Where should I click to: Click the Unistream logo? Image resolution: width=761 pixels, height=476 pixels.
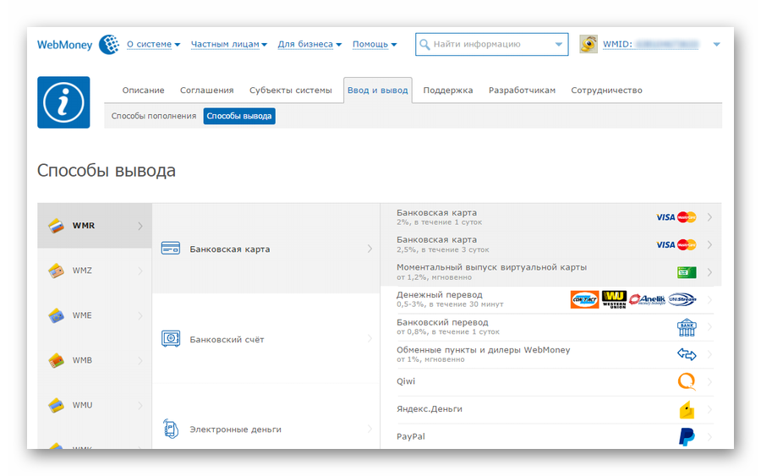pyautogui.click(x=682, y=299)
